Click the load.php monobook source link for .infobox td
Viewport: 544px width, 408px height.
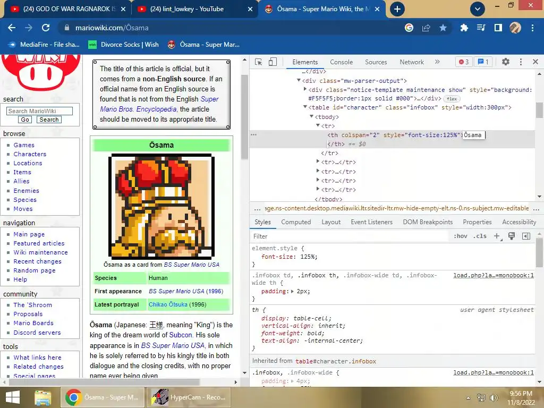pos(494,276)
